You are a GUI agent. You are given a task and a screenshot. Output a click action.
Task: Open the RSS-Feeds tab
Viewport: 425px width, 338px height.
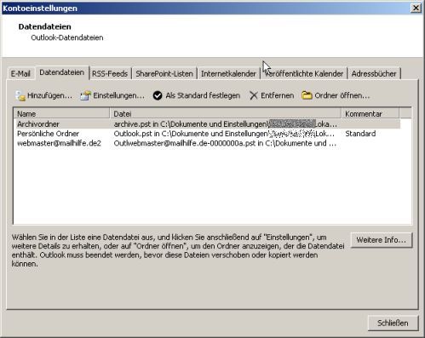coord(110,74)
